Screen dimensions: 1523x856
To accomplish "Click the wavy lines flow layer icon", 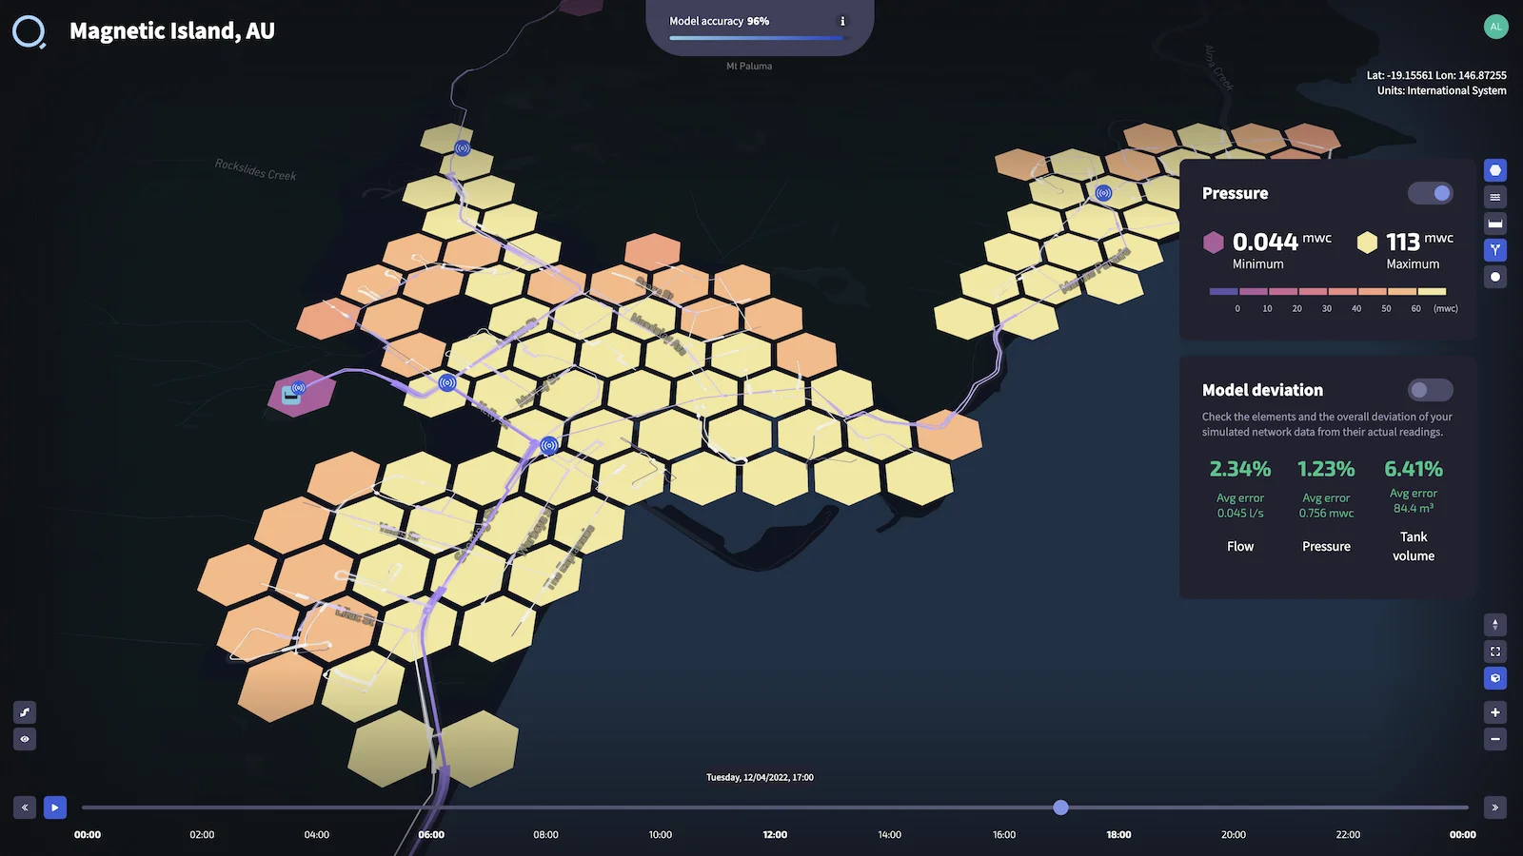I will (x=1495, y=197).
